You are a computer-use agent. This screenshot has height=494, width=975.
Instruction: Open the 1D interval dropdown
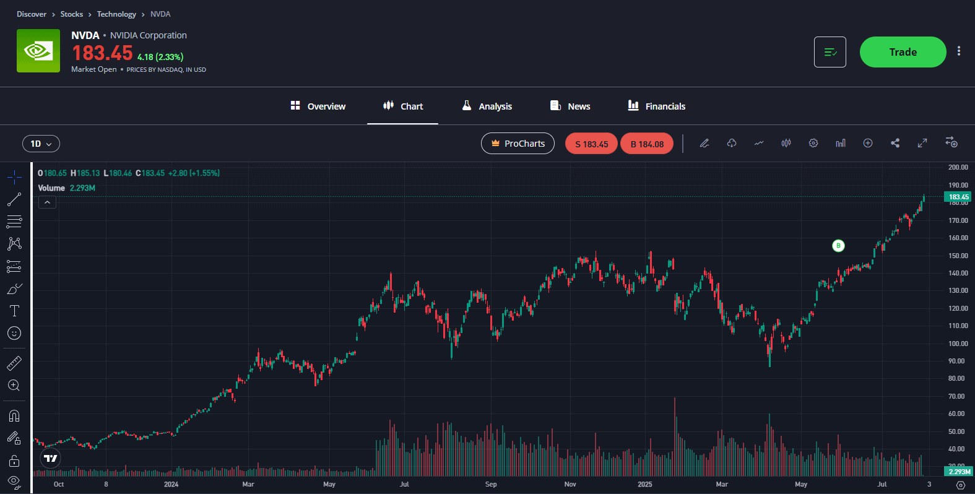[x=41, y=144]
